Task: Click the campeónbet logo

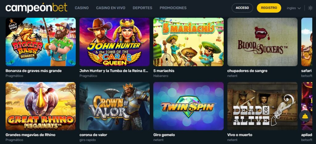Action: [x=36, y=8]
